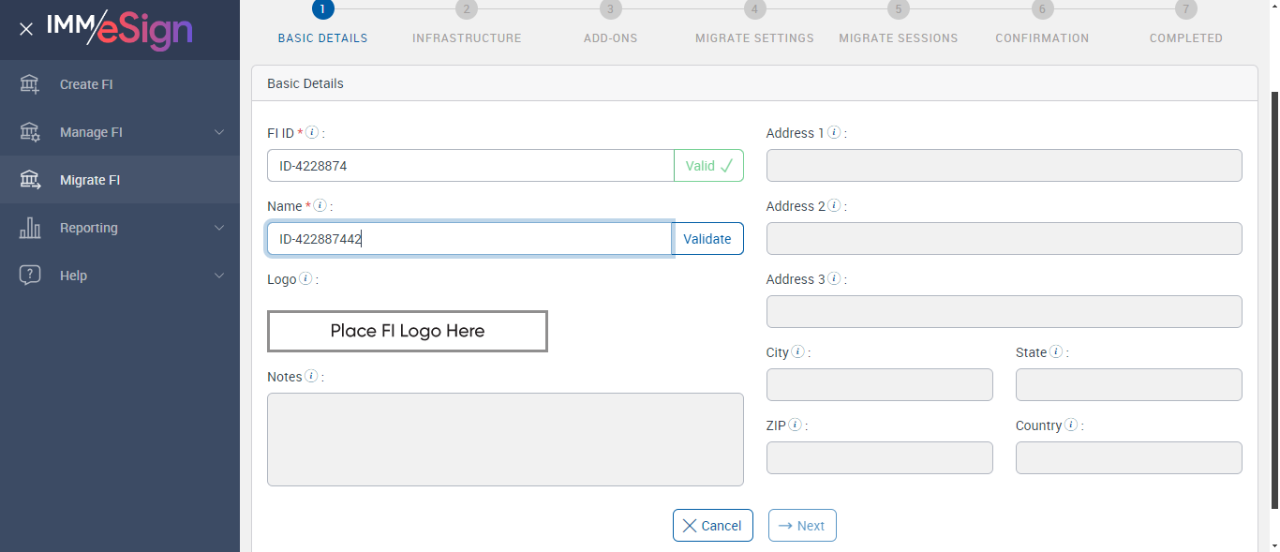Click the Manage FI gear-bank icon

[x=30, y=132]
